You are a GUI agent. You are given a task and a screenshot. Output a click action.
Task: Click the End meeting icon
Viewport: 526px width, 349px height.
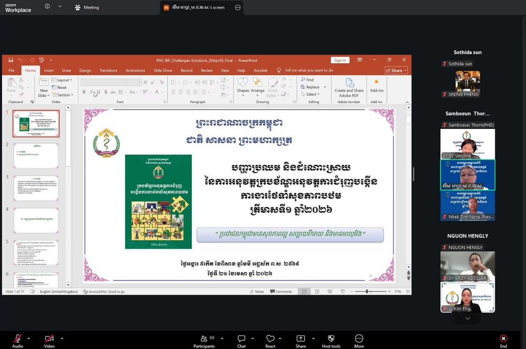(503, 339)
